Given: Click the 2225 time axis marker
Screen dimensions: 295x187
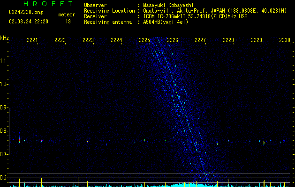Looking at the screenshot, I should pos(144,40).
